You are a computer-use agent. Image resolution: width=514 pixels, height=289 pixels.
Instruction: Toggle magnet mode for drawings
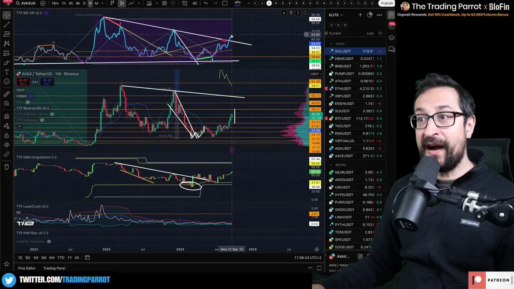click(7, 116)
